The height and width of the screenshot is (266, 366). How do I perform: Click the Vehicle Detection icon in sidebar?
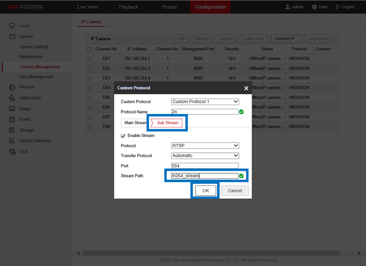[12, 141]
